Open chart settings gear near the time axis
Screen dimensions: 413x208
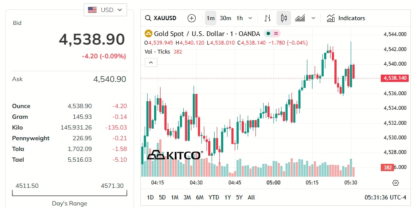396,183
